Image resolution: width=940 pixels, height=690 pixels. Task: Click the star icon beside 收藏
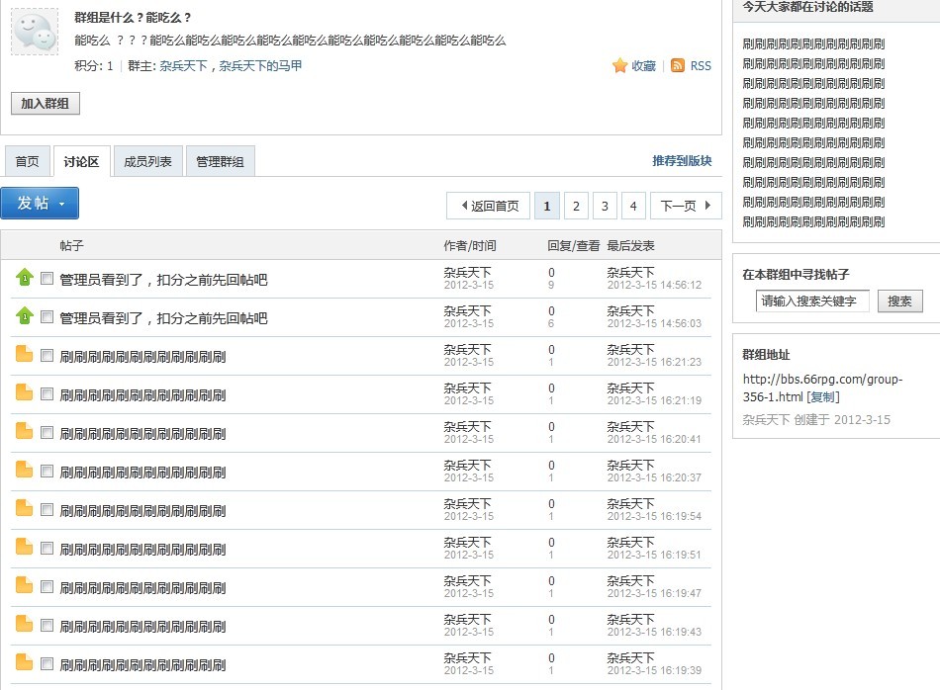619,65
